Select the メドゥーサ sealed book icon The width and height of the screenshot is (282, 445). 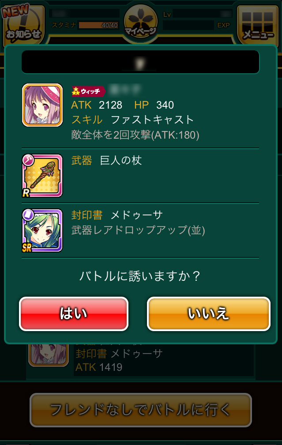click(x=42, y=230)
